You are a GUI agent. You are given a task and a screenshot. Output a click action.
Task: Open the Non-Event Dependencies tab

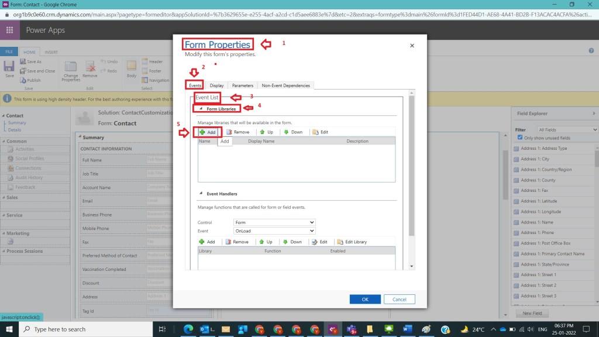286,85
